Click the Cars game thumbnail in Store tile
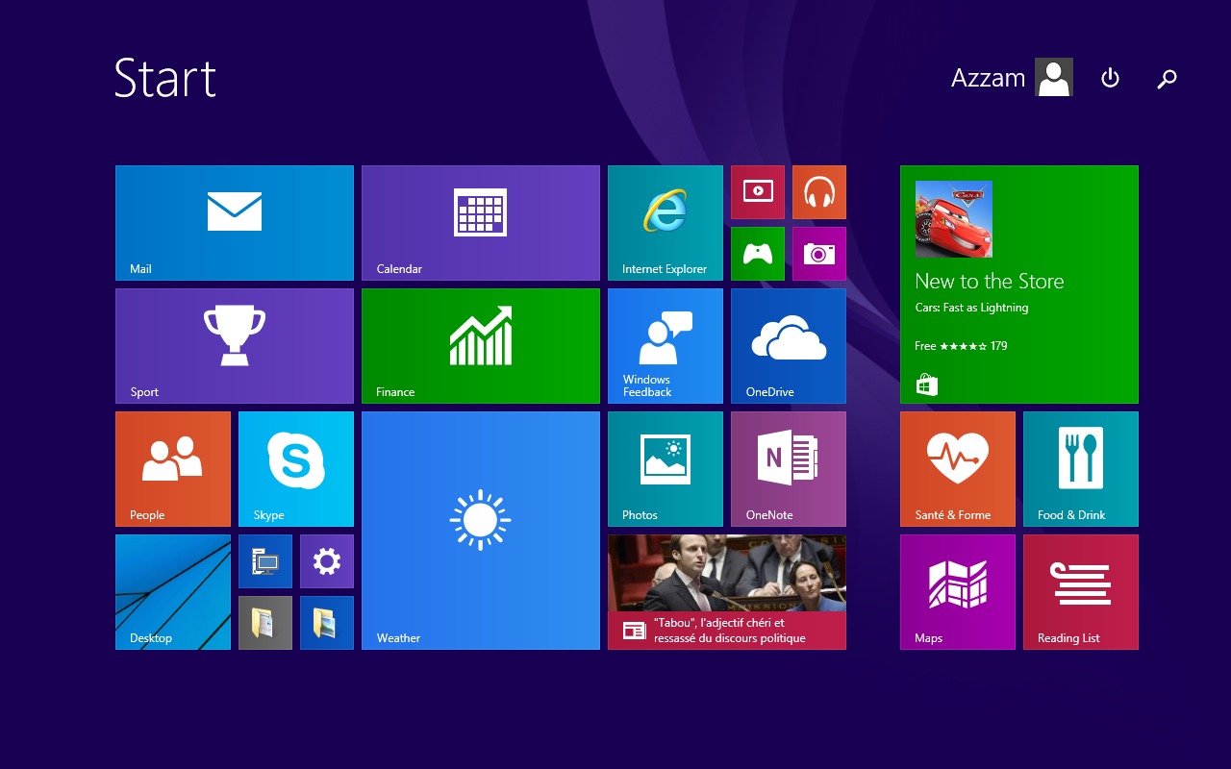The image size is (1231, 769). point(954,219)
